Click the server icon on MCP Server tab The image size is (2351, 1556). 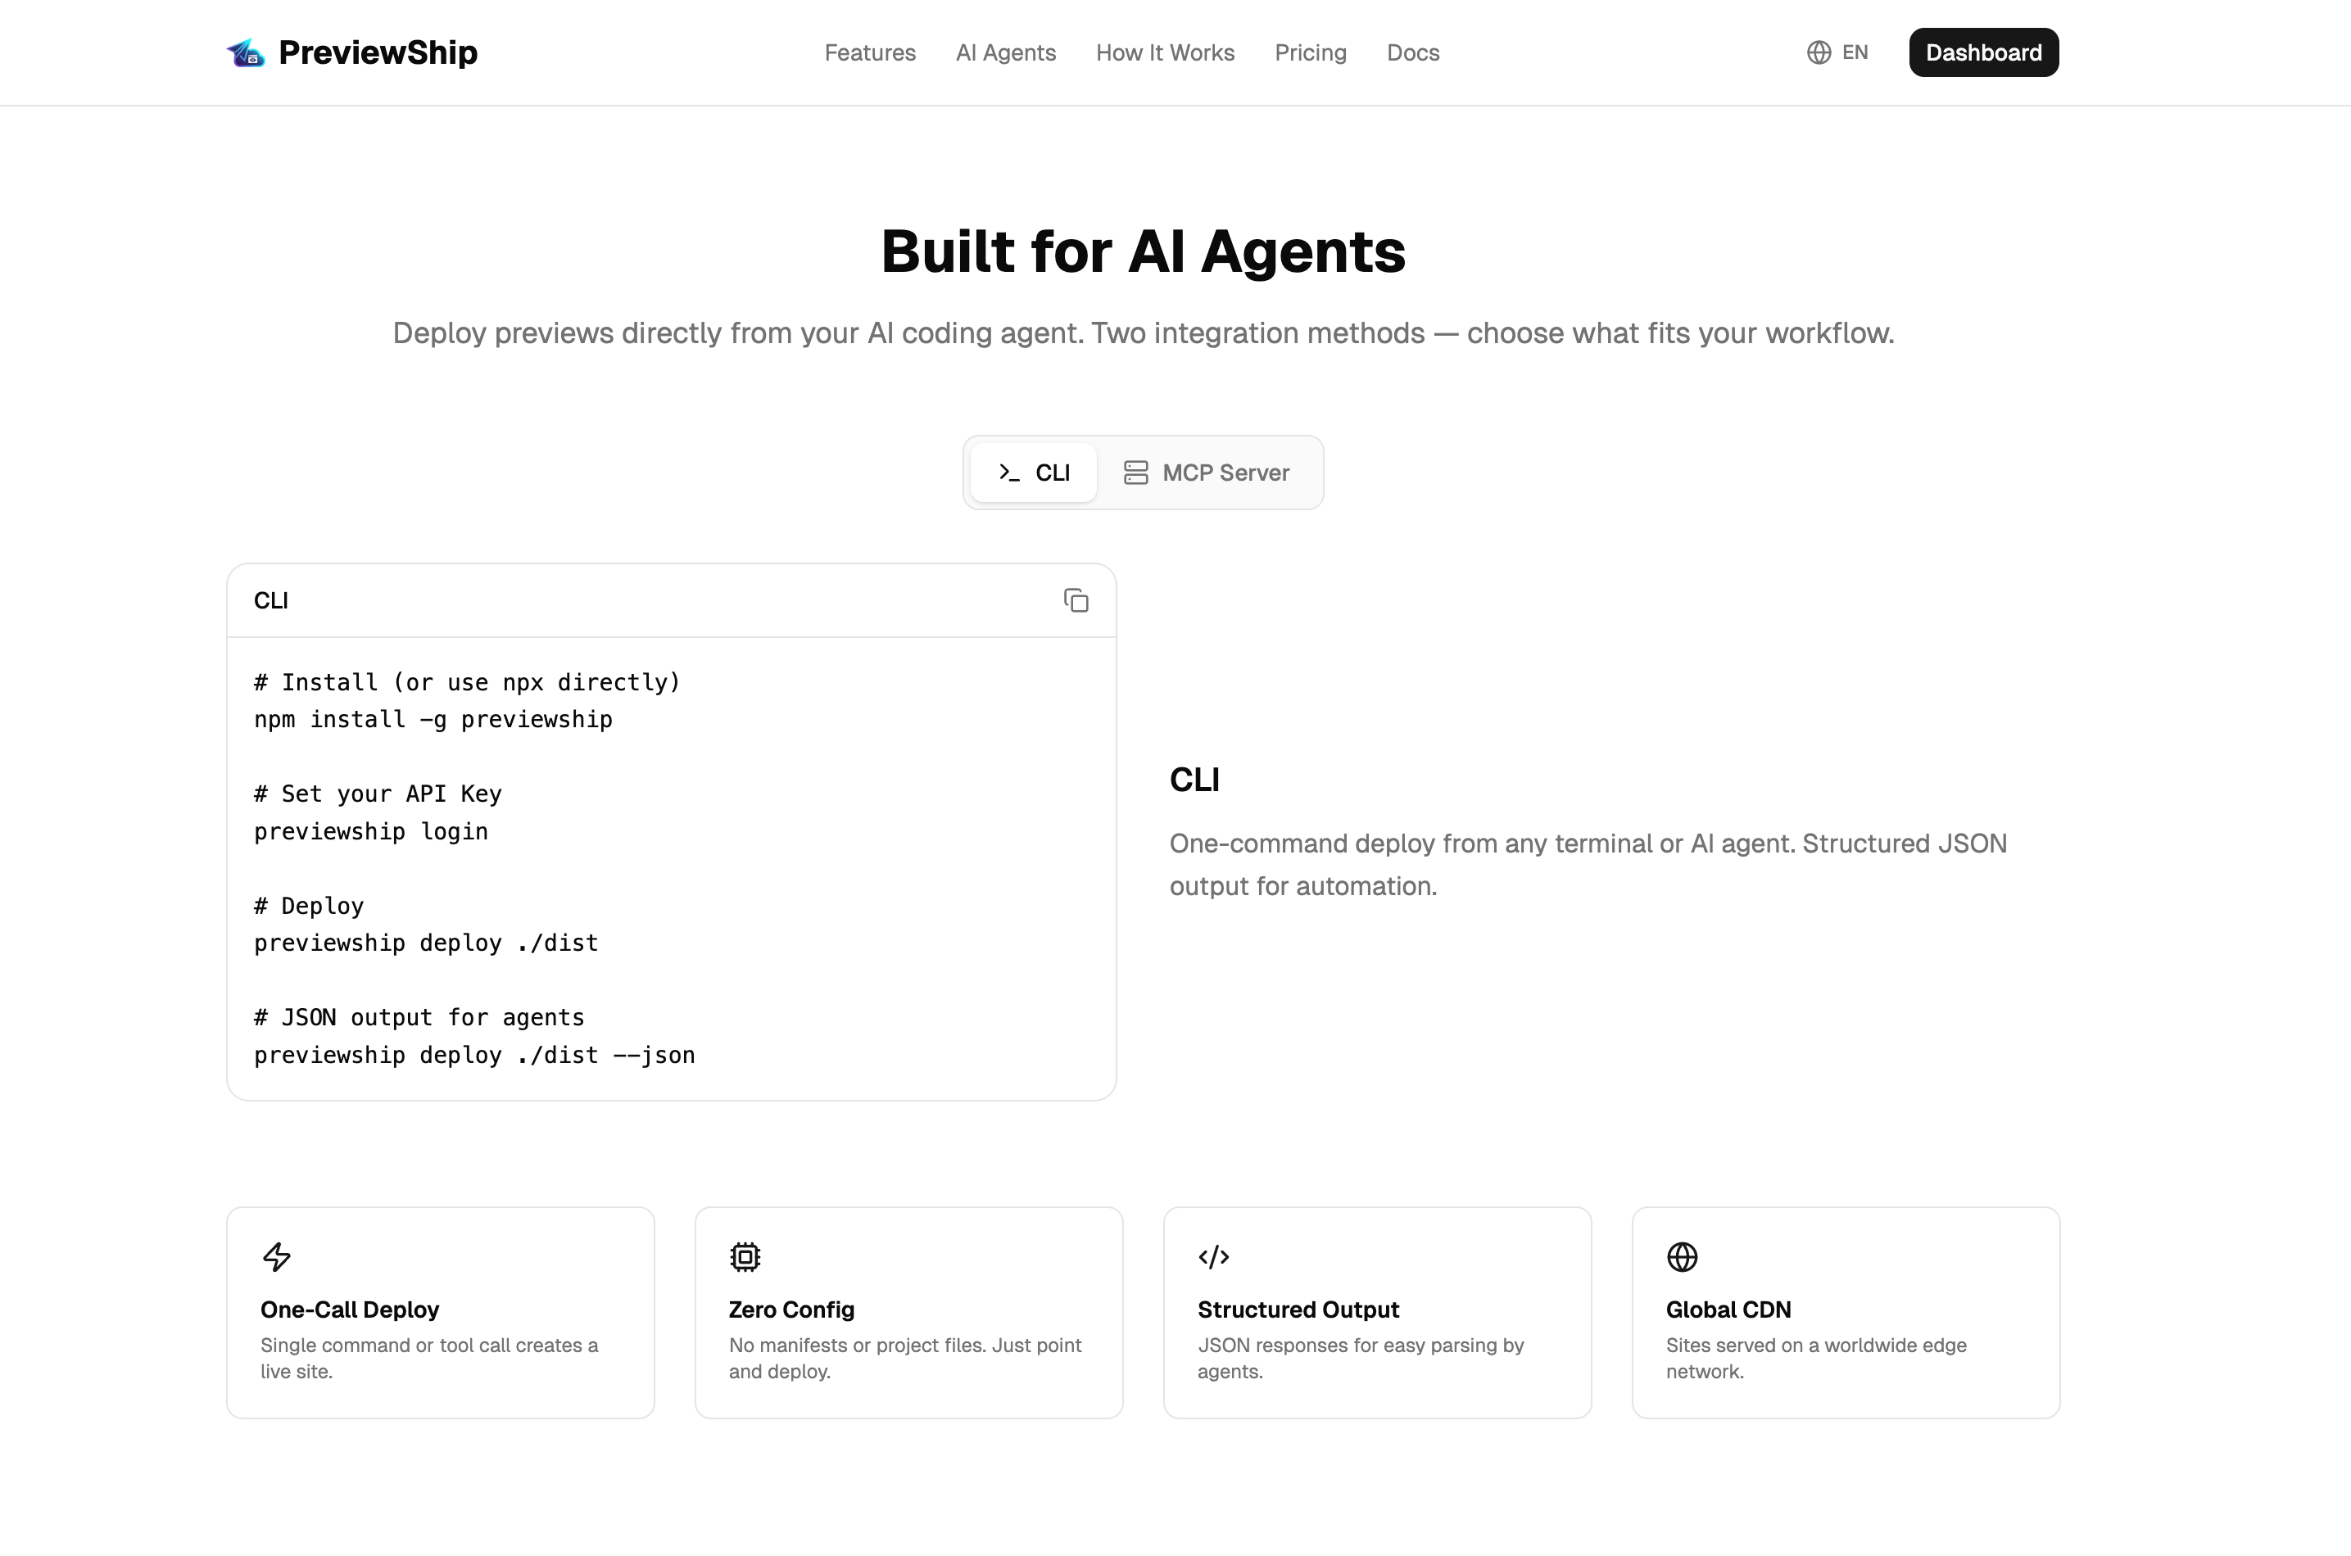coord(1135,473)
